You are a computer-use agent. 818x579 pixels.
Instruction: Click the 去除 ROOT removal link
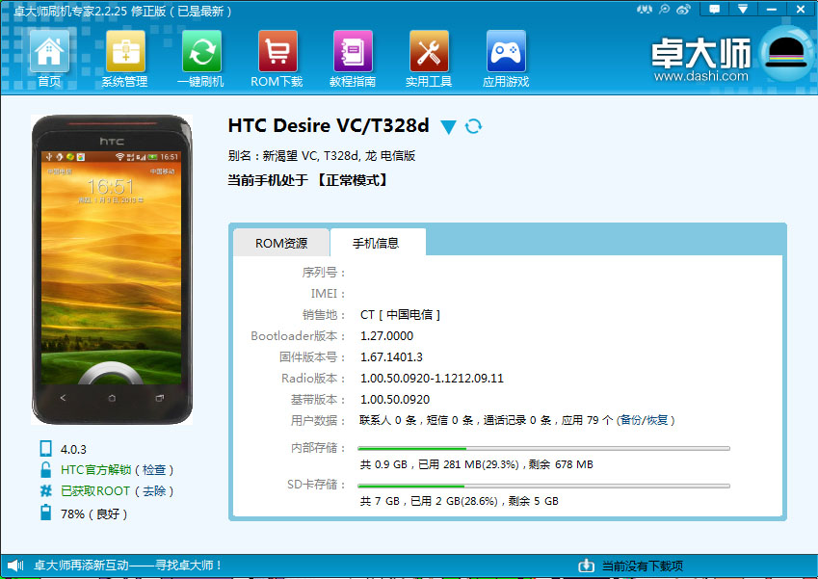154,490
